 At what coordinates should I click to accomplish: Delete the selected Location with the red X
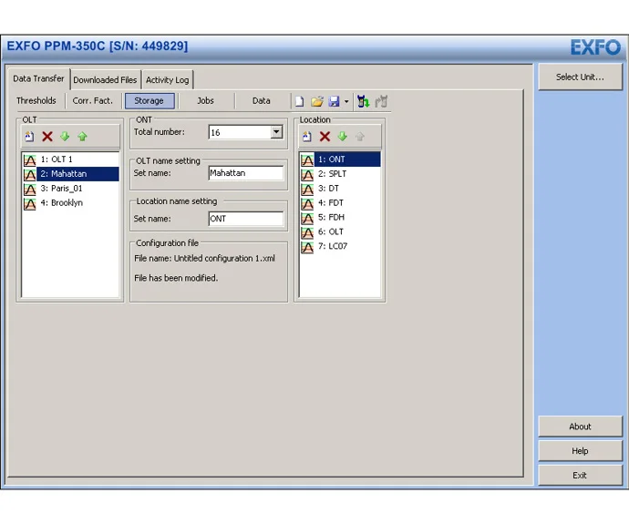pos(325,137)
